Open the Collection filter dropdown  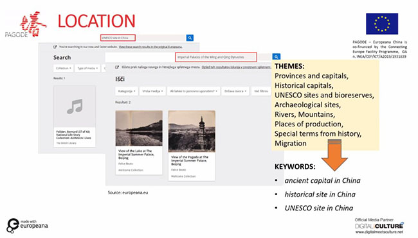(64, 69)
